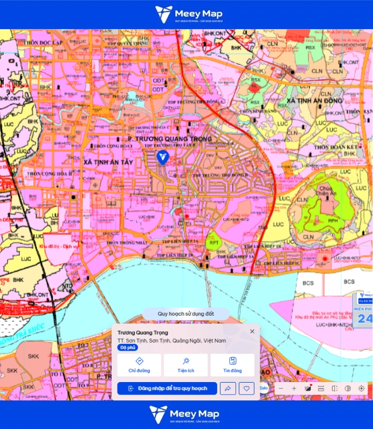The height and width of the screenshot is (429, 373).
Task: Locate my current position on map
Action: 361,389
